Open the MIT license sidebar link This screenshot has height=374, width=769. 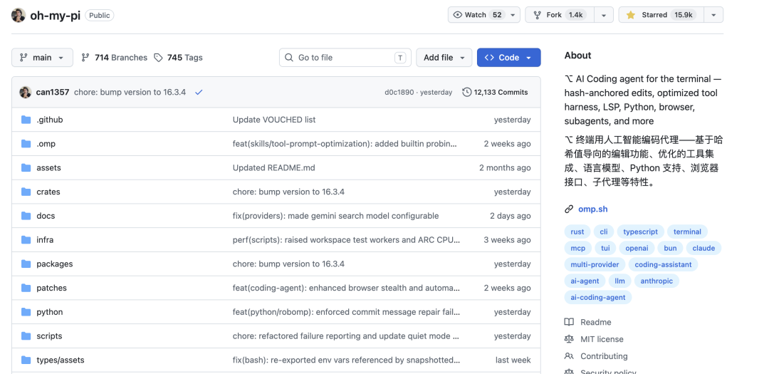(602, 339)
